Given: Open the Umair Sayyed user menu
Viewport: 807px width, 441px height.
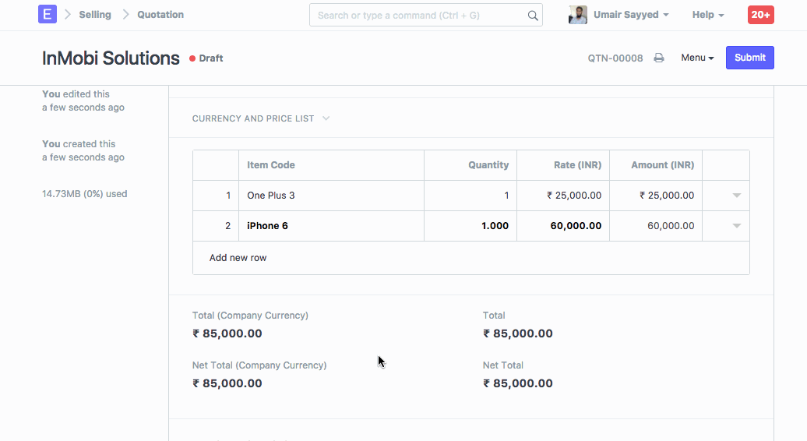Looking at the screenshot, I should (x=630, y=15).
